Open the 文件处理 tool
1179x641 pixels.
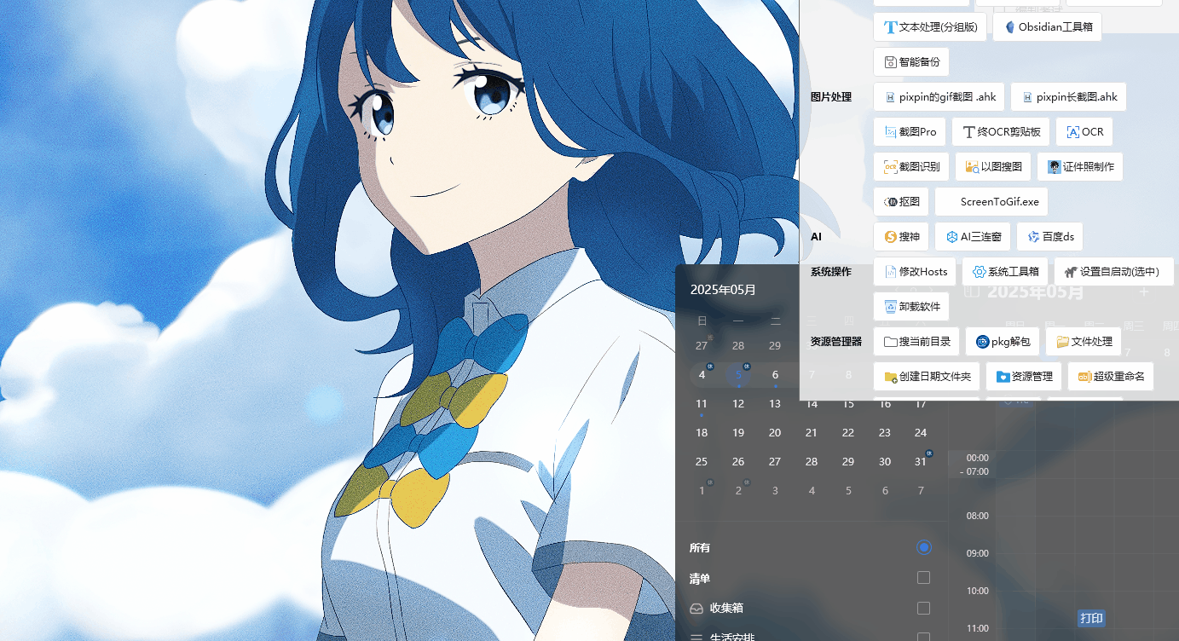pos(1084,342)
